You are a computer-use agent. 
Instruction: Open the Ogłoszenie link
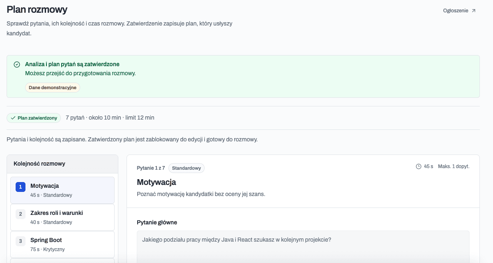click(x=459, y=11)
